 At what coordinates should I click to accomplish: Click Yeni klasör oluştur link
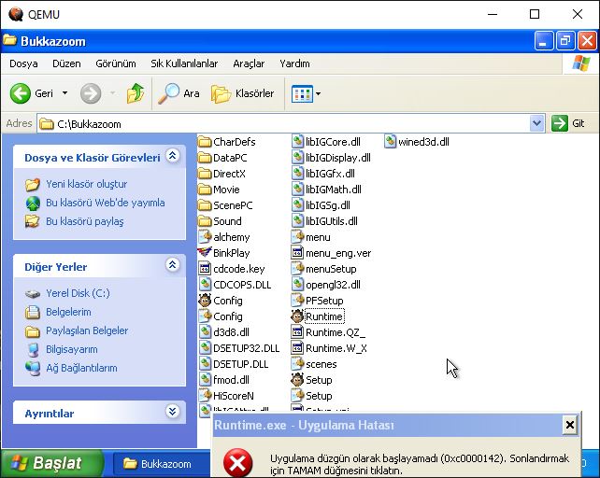(x=87, y=184)
